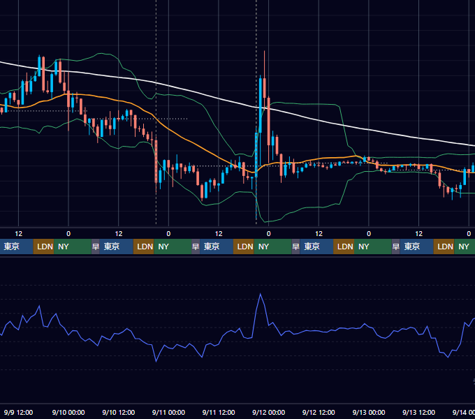Click the 9/9 12:00 date label
475x419 pixels.
[x=18, y=412]
